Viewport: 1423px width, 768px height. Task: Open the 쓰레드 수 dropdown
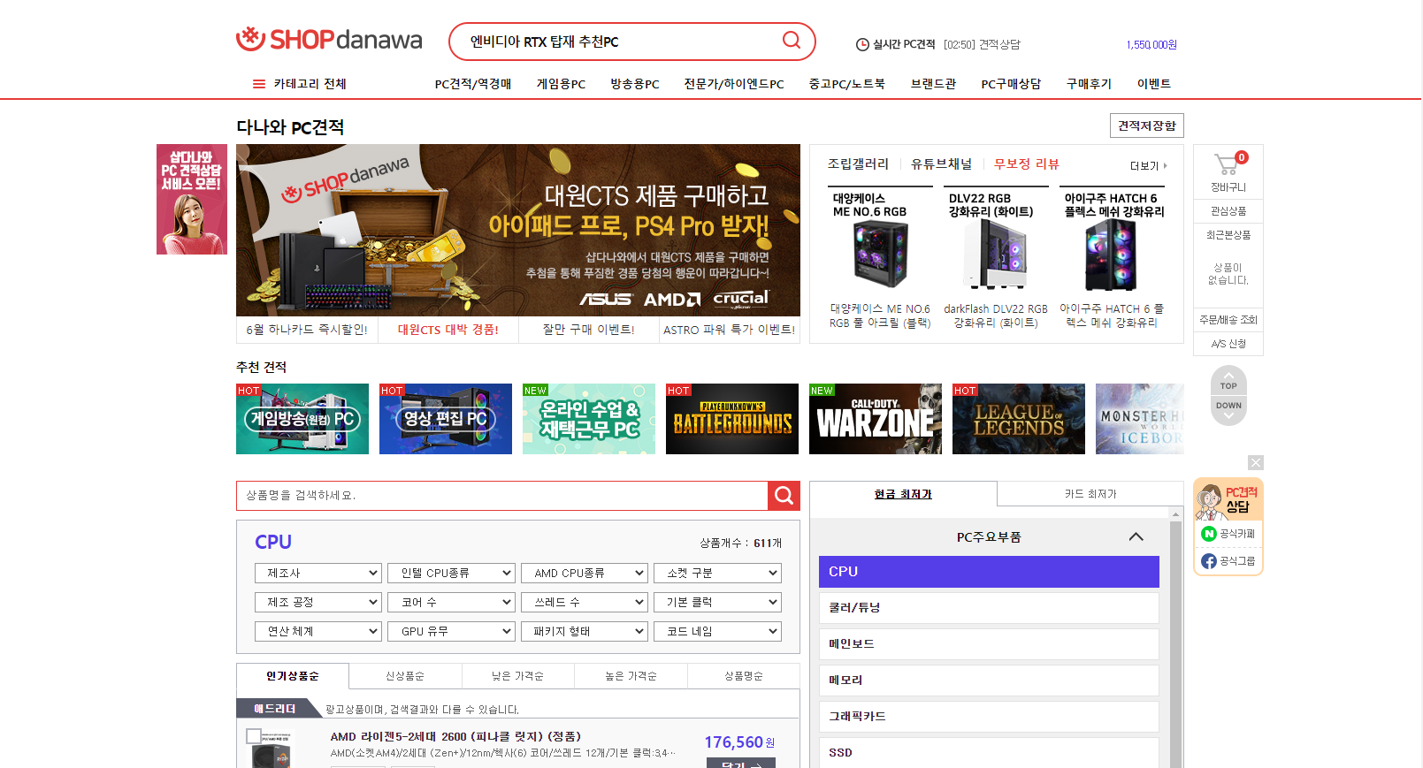[x=585, y=603]
